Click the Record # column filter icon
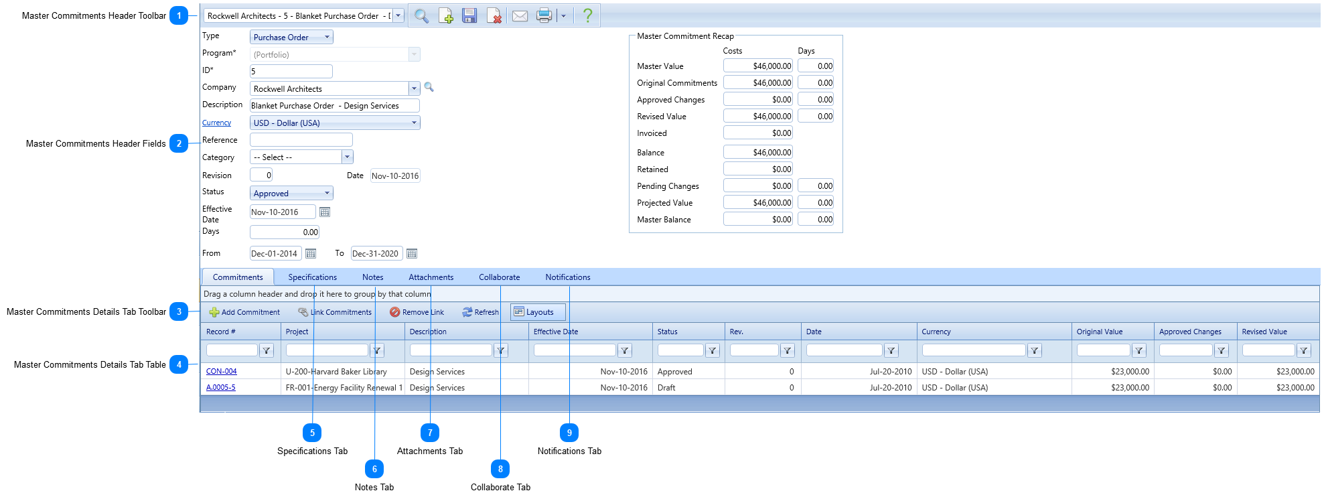 tap(267, 350)
